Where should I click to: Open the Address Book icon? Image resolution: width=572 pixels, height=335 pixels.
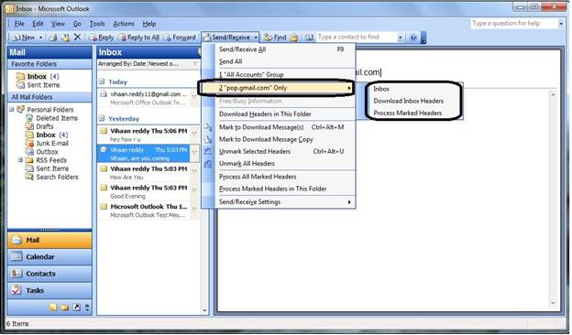(x=309, y=38)
